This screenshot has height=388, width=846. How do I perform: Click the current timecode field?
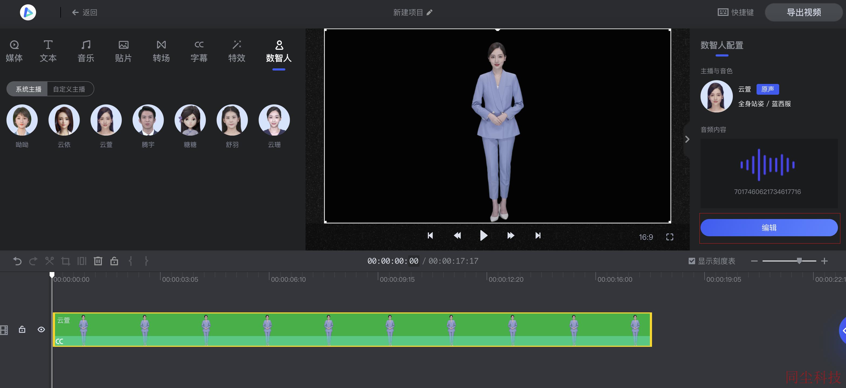[393, 261]
